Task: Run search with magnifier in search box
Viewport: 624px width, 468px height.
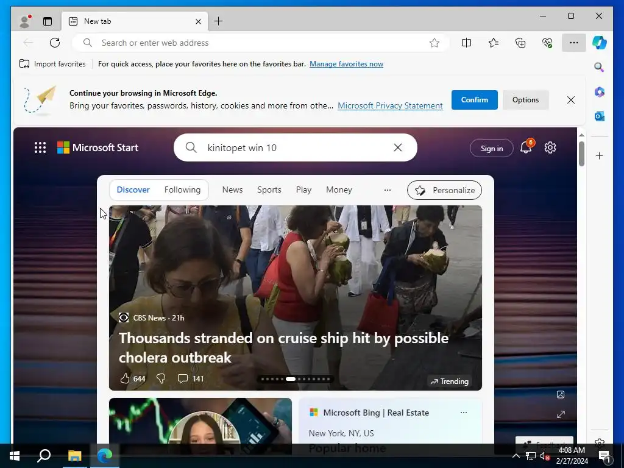Action: click(191, 147)
